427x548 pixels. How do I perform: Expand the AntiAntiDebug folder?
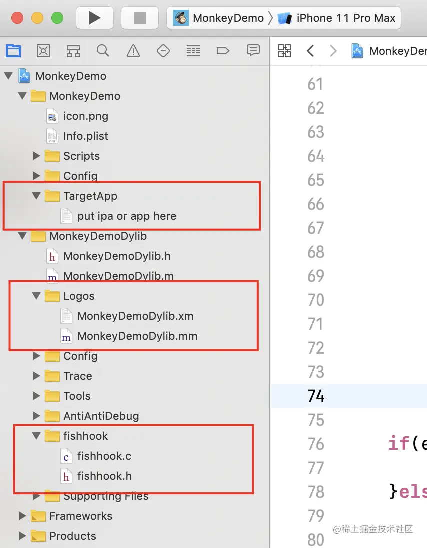[x=36, y=416]
